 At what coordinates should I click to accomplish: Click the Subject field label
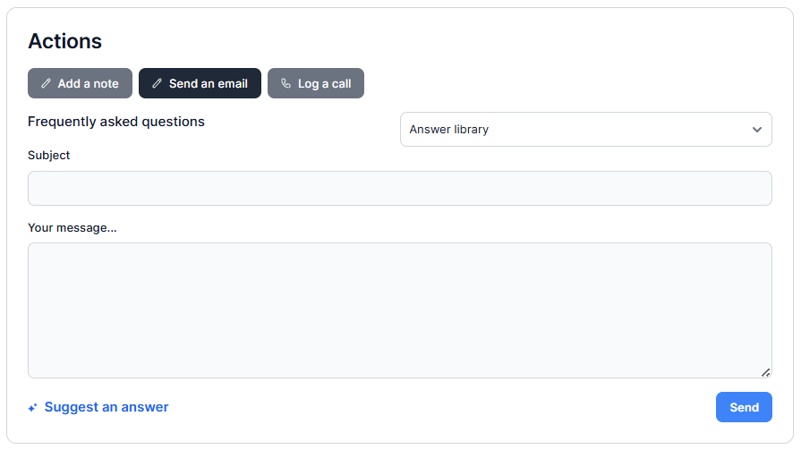[x=49, y=155]
